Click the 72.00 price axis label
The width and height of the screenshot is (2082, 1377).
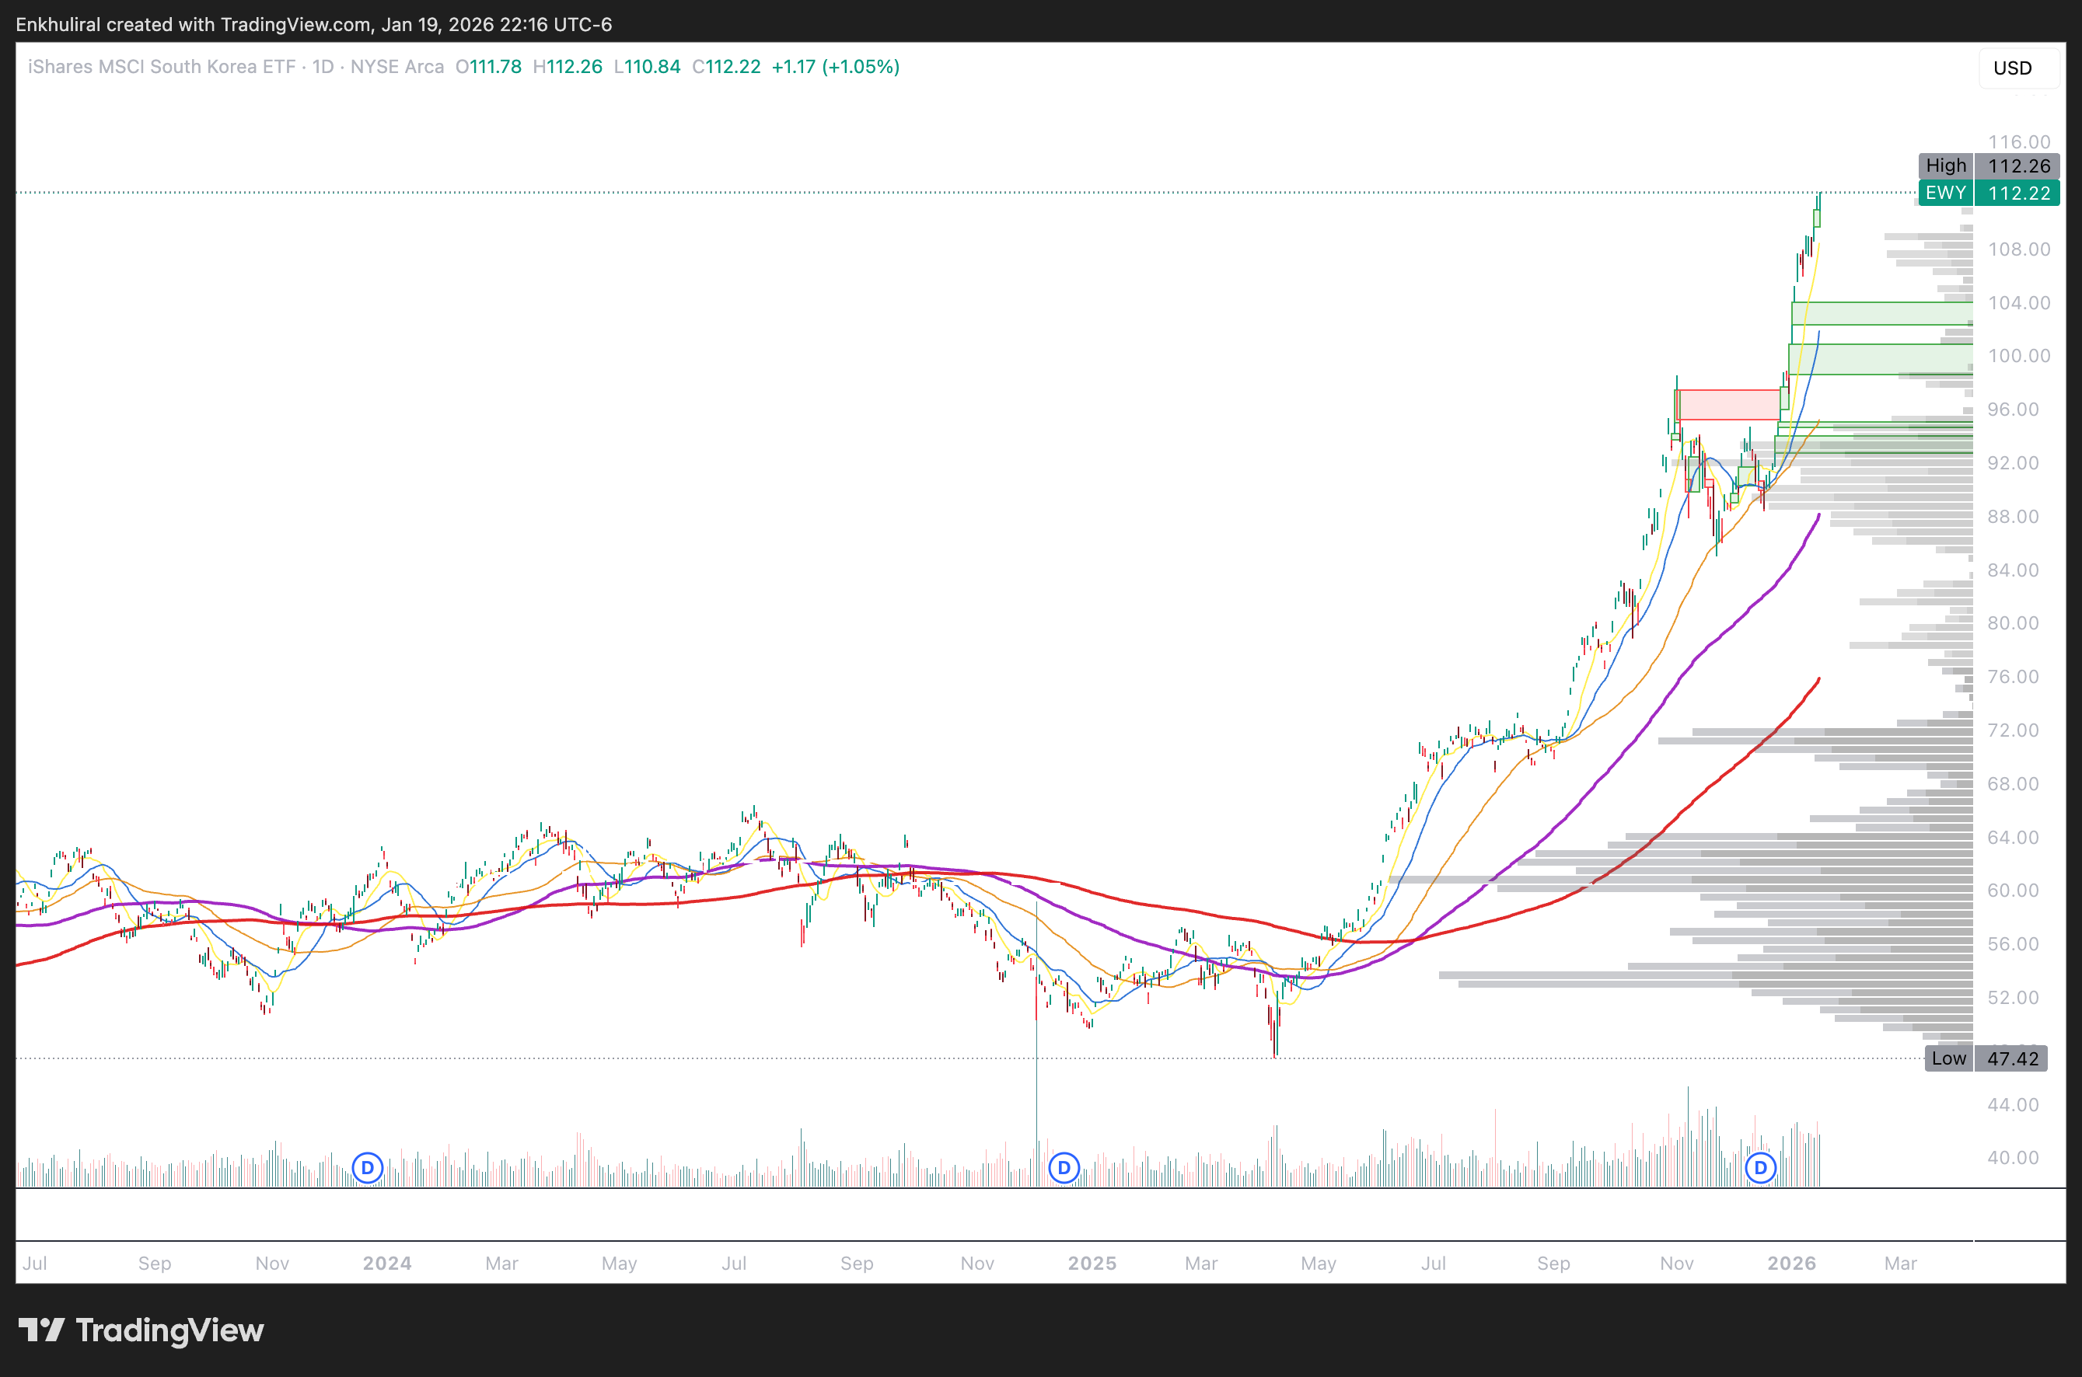[x=2014, y=730]
